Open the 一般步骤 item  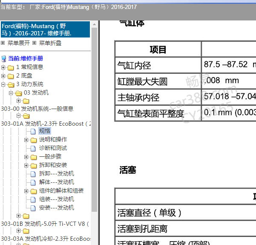[x=50, y=156]
